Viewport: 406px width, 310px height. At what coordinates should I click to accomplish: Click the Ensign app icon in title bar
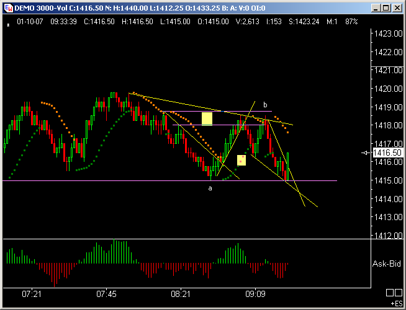pyautogui.click(x=9, y=8)
